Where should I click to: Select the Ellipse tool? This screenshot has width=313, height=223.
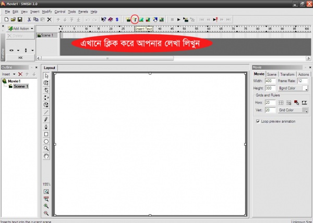coord(46,141)
